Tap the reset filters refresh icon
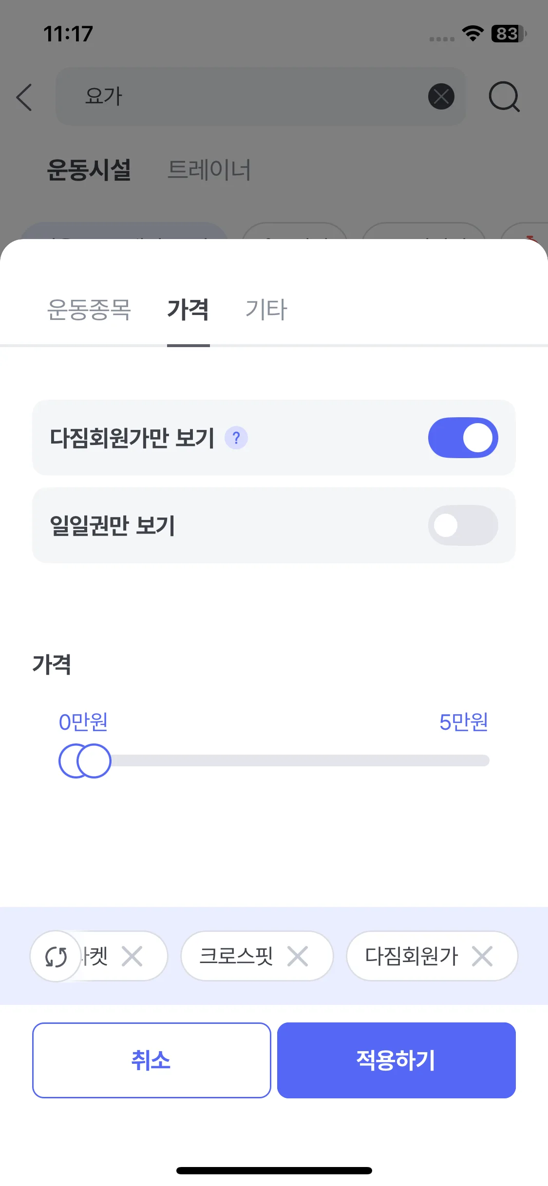Viewport: 548px width, 1186px height. [56, 956]
